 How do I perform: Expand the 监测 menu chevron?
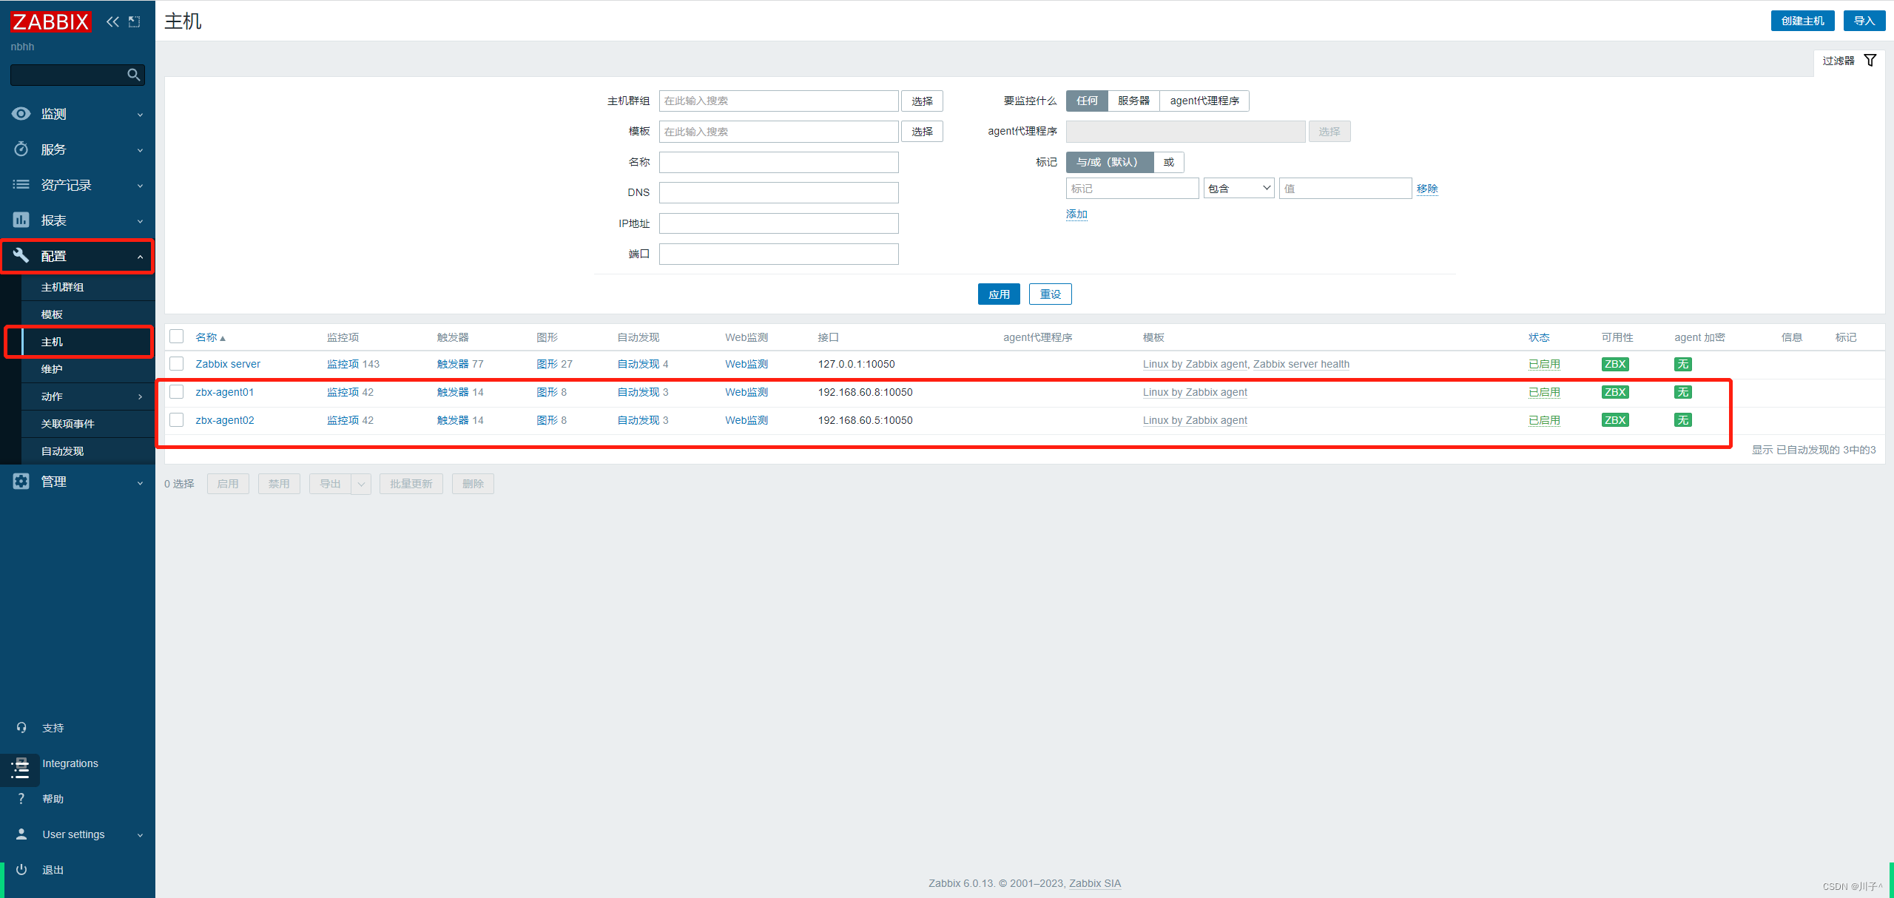coord(140,115)
